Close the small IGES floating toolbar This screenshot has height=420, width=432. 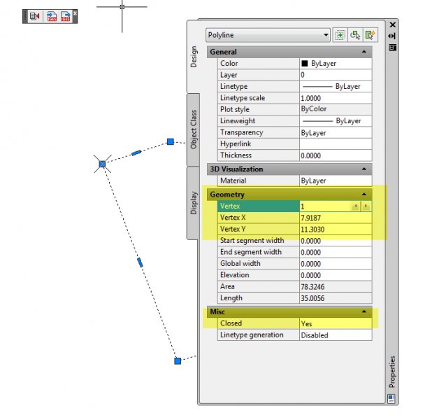(x=75, y=13)
